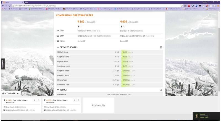This screenshot has height=121, width=221.
Task: Click the Graphics Test 1 row label
Action: (x=63, y=71)
